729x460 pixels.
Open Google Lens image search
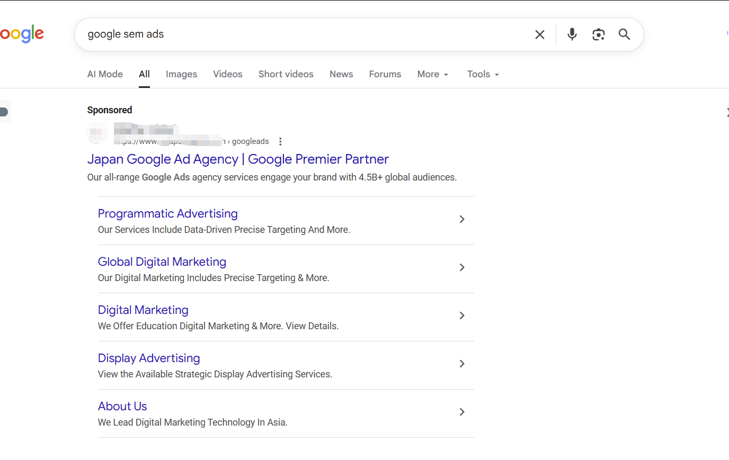point(599,34)
